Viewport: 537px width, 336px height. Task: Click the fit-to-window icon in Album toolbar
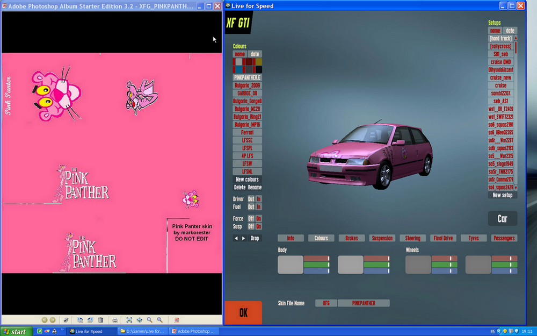[x=129, y=320]
